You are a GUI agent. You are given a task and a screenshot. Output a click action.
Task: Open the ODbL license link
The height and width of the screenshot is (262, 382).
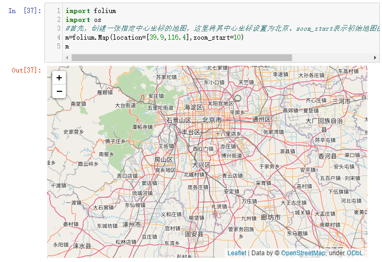(354, 253)
